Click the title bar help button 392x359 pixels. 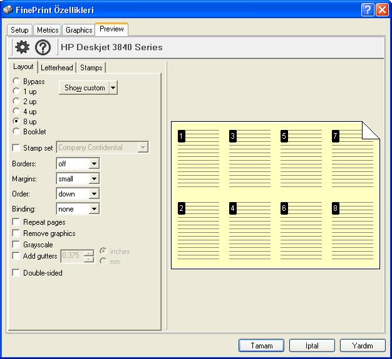[x=368, y=10]
